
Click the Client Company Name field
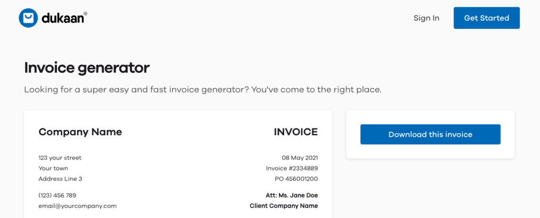click(284, 206)
